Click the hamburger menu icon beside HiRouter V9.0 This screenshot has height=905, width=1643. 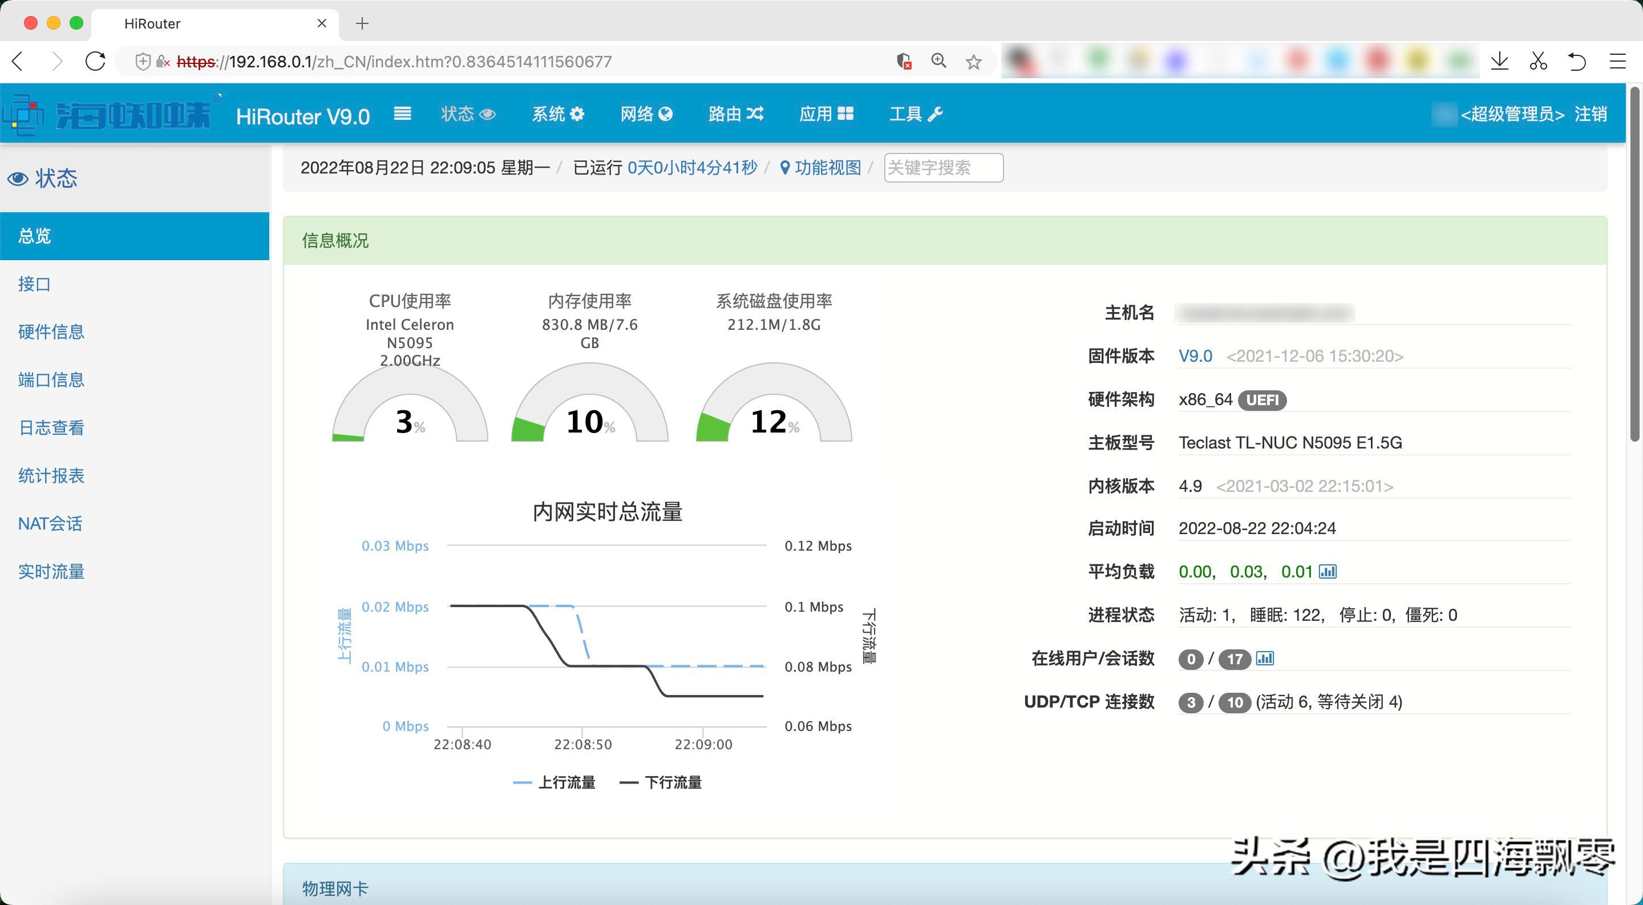pyautogui.click(x=402, y=114)
